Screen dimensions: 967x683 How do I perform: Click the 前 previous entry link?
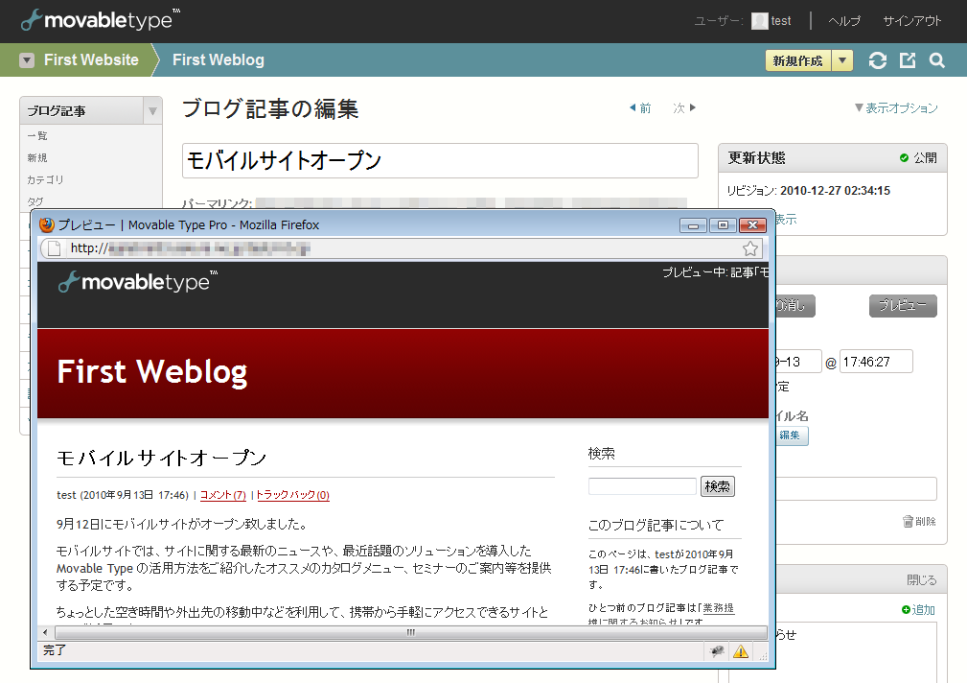point(640,108)
